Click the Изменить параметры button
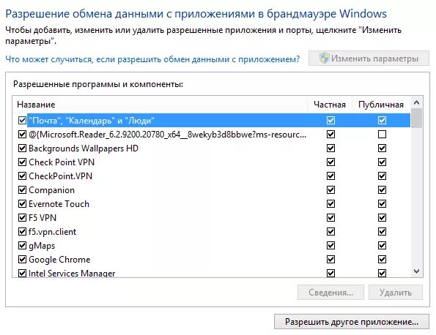This screenshot has width=436, height=335. coord(369,59)
